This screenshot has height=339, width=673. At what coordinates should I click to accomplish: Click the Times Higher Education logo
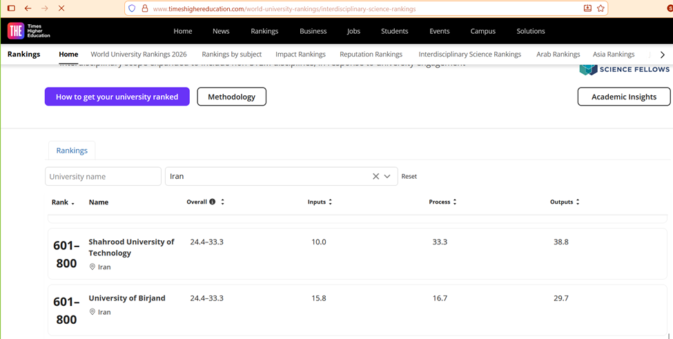[x=28, y=31]
